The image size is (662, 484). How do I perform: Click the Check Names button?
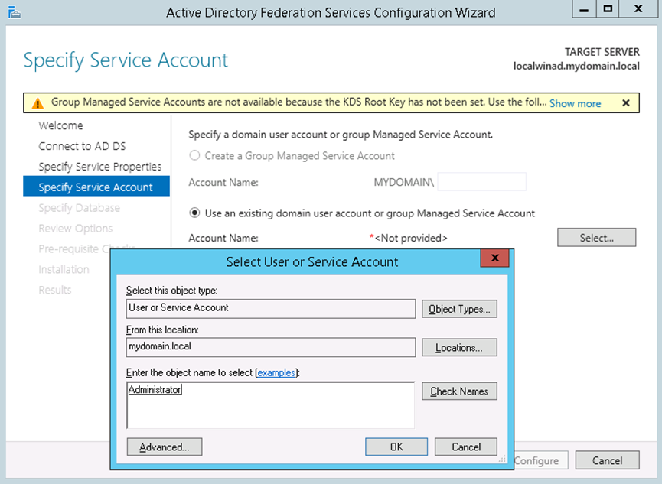(459, 391)
